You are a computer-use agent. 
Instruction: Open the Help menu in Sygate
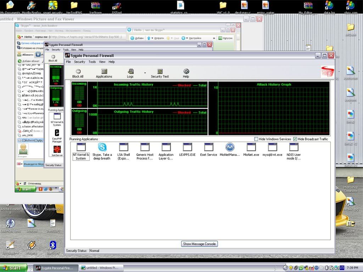112,62
